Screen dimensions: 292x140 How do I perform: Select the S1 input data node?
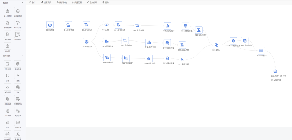click(x=86, y=42)
